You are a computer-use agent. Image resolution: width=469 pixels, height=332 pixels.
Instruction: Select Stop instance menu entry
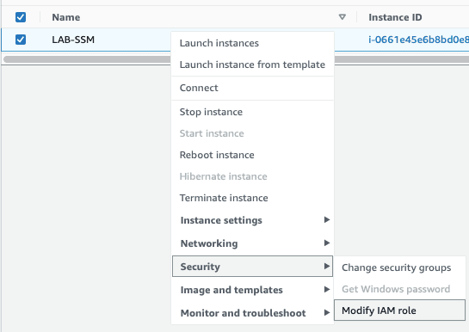(252, 112)
